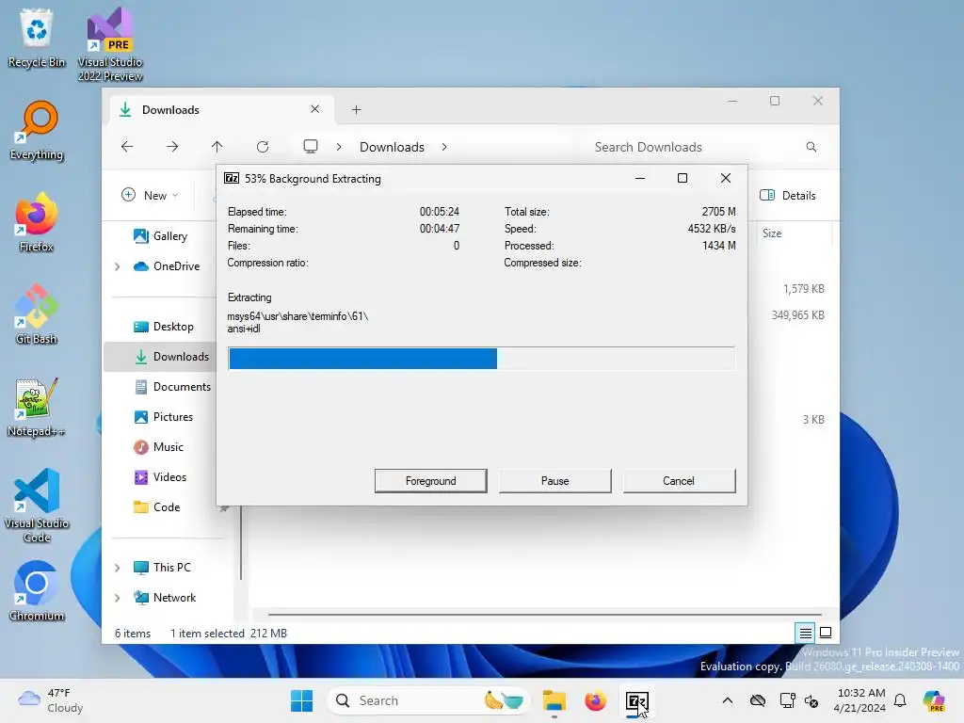Open the Code folder in navigation pane
The image size is (964, 723).
coord(156,507)
